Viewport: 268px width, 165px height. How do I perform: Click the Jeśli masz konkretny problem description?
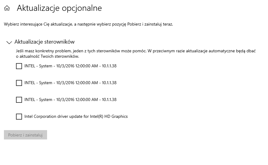[x=136, y=53]
